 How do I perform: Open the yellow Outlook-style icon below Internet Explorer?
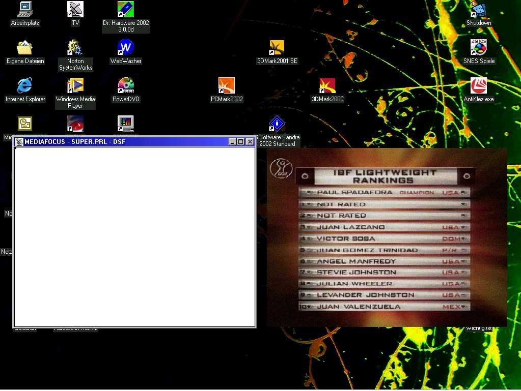(x=24, y=124)
